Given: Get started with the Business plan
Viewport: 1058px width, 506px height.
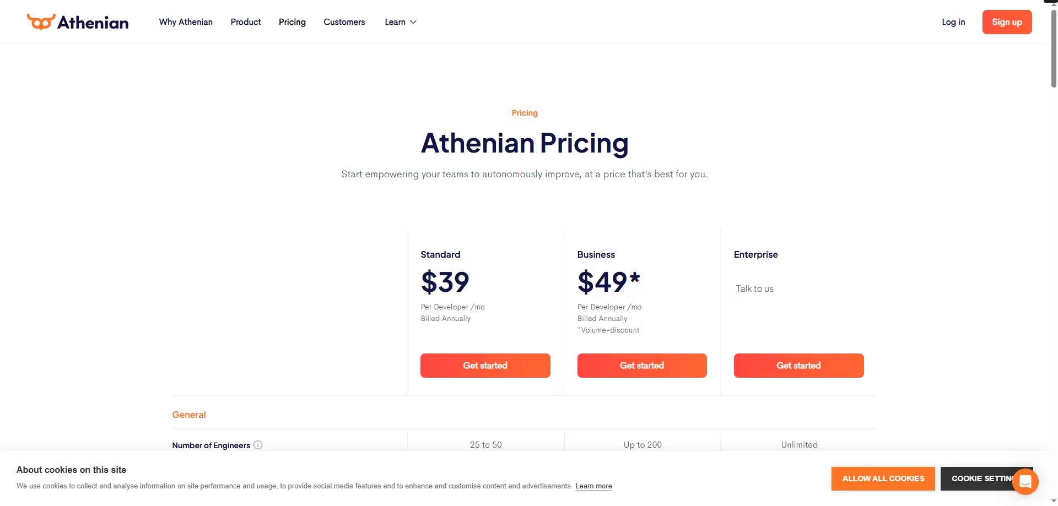Looking at the screenshot, I should click(x=642, y=366).
